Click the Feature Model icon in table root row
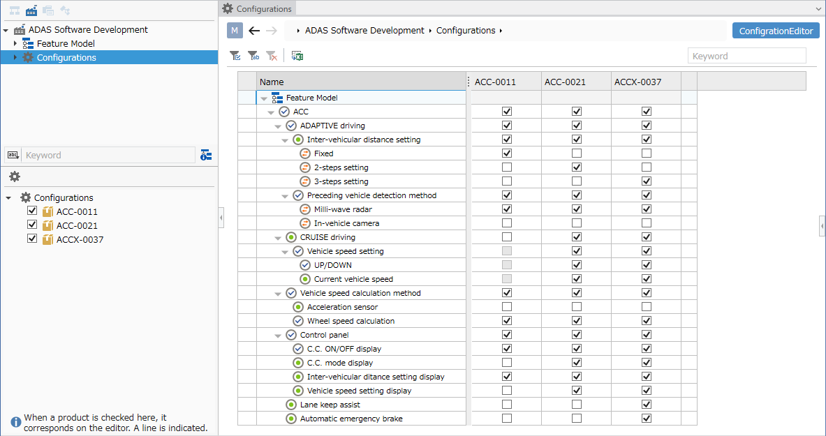 [x=277, y=98]
